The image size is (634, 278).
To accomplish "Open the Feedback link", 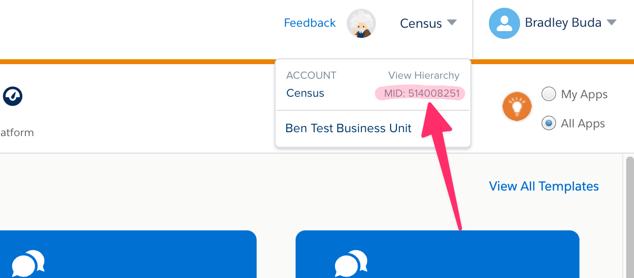I will click(x=310, y=23).
